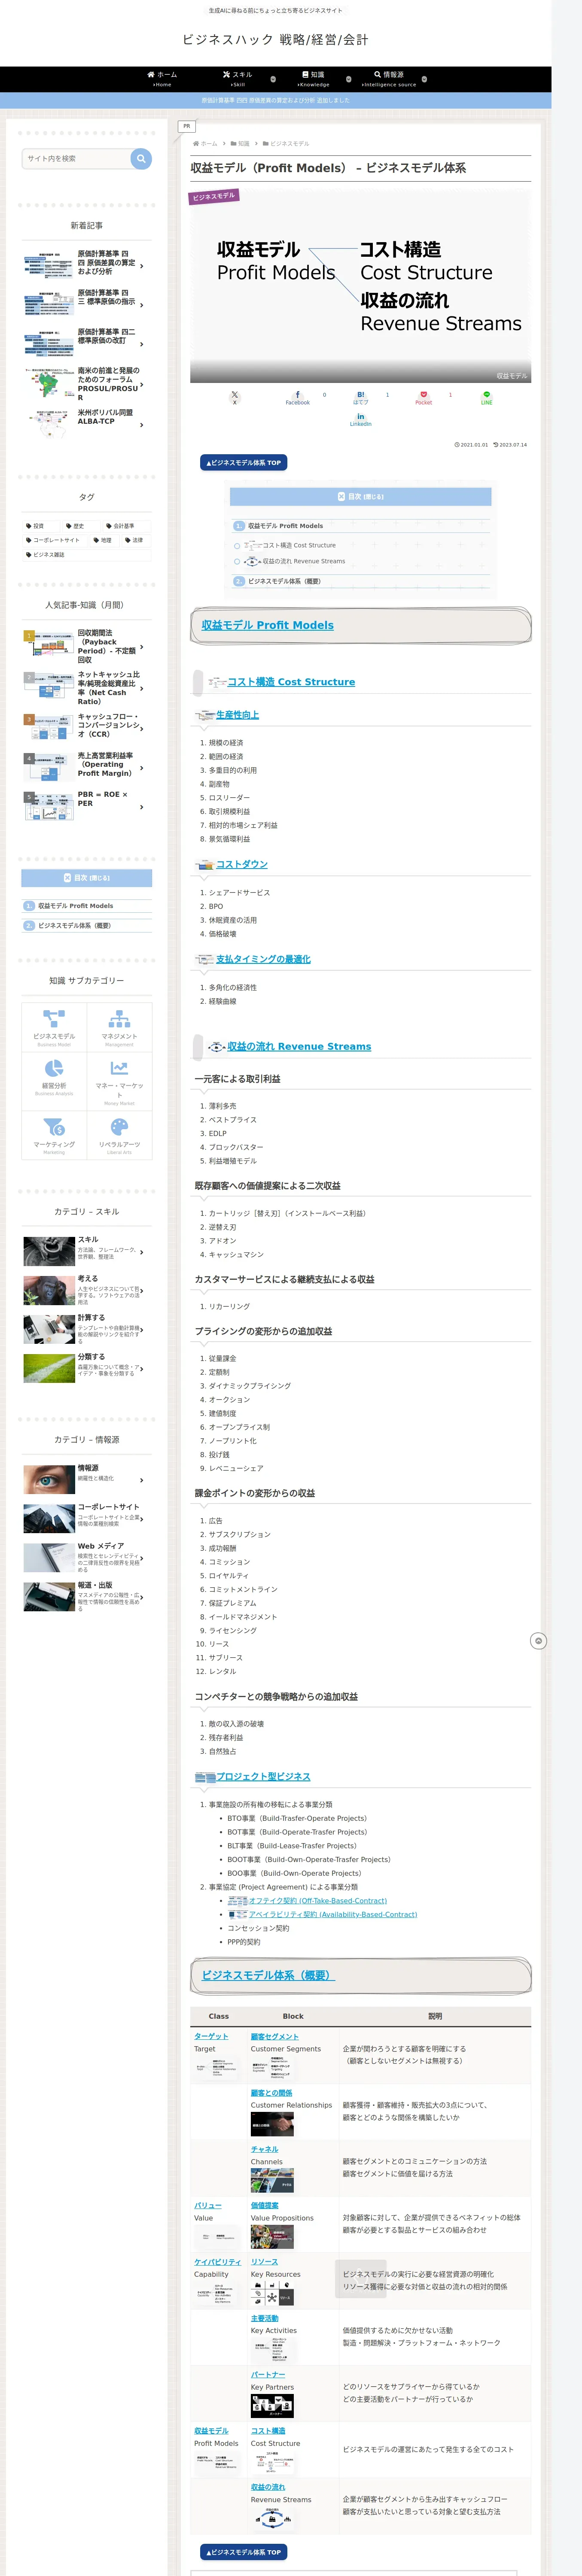Save the article to Pocket
This screenshot has height=2576, width=582.
click(423, 398)
